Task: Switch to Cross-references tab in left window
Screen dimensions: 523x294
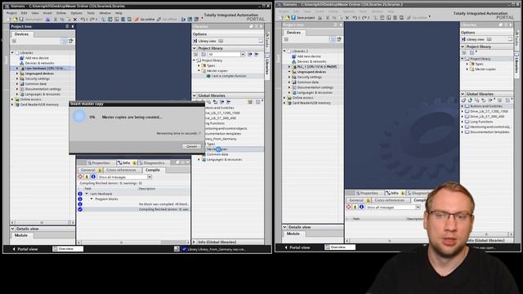Action: [121, 170]
